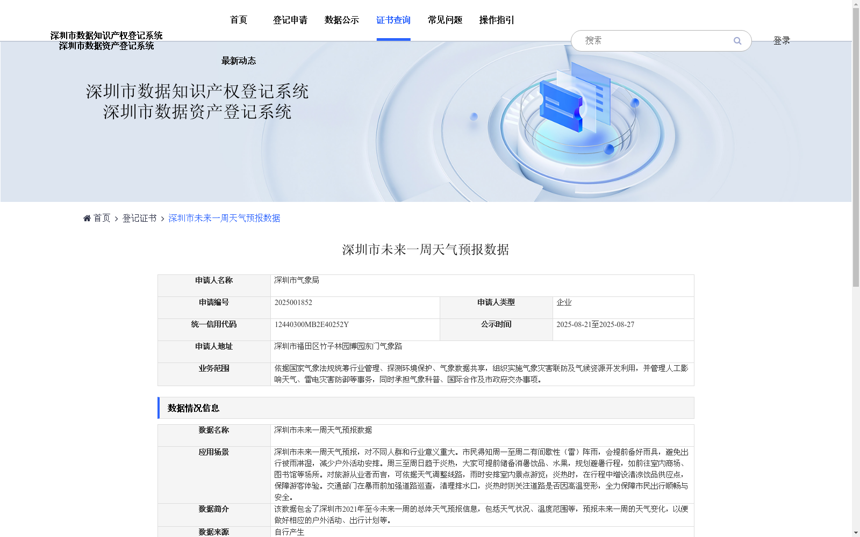Click the 首页 breadcrumb link

[x=102, y=218]
